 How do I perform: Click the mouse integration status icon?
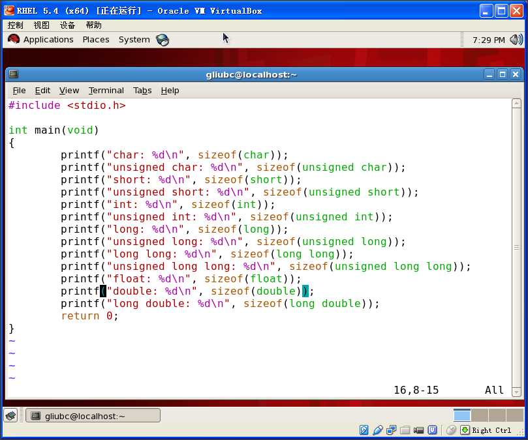click(x=451, y=430)
